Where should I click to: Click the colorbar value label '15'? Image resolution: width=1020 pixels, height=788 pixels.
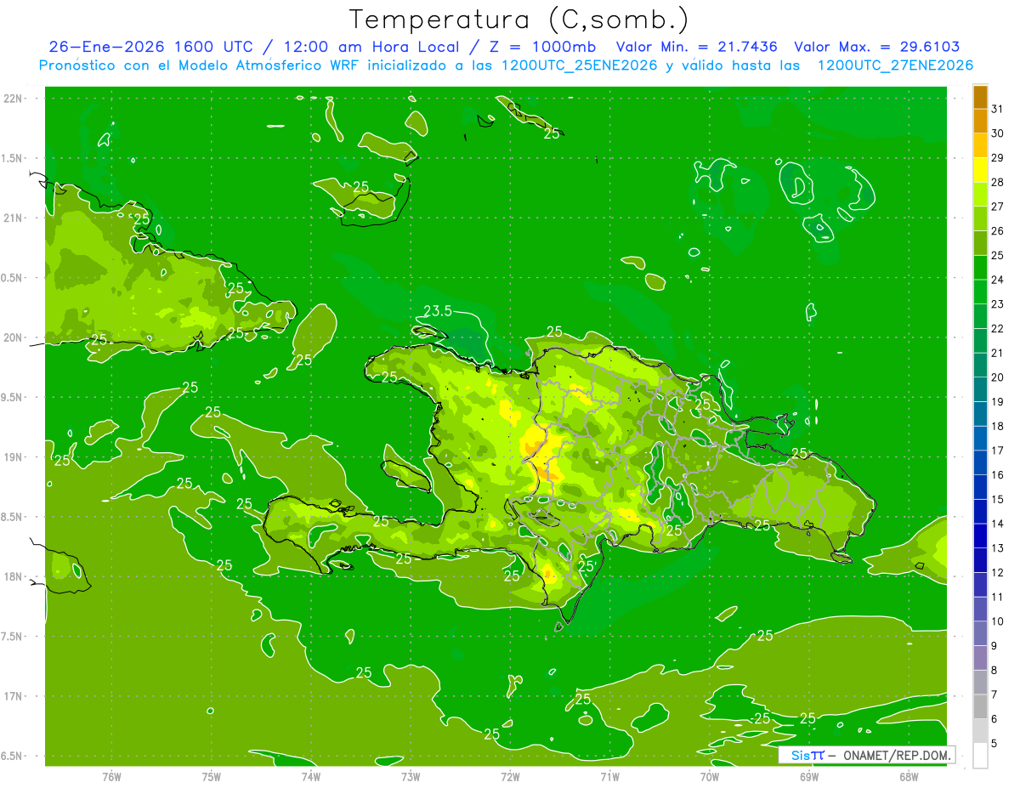click(x=998, y=499)
